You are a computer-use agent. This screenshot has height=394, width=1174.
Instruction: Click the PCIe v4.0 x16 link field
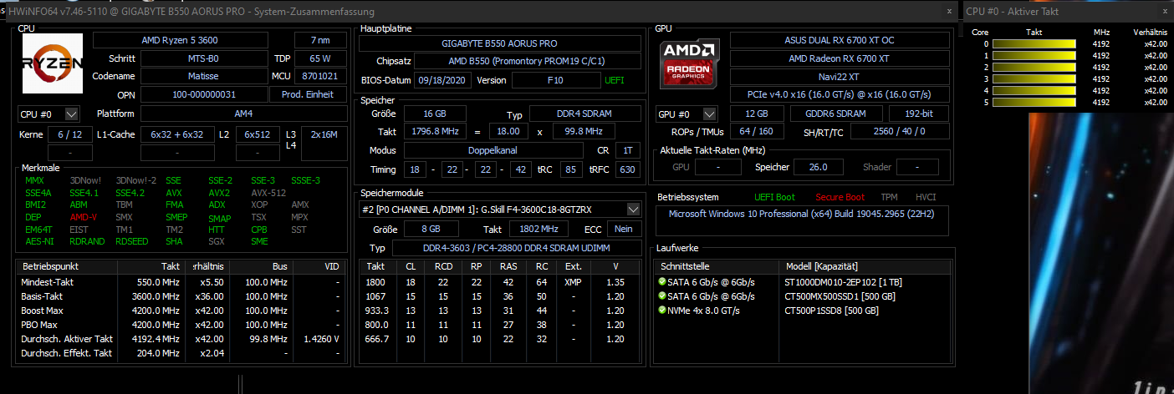click(840, 94)
